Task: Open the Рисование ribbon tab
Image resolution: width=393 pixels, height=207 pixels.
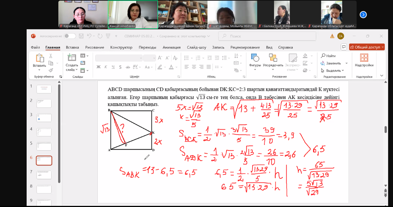Action: coord(95,47)
